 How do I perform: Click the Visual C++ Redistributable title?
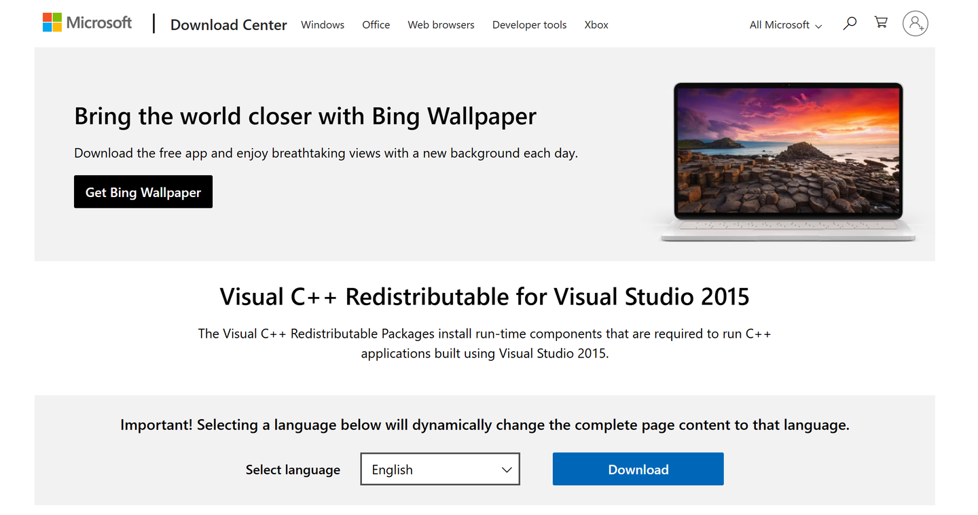pyautogui.click(x=485, y=297)
